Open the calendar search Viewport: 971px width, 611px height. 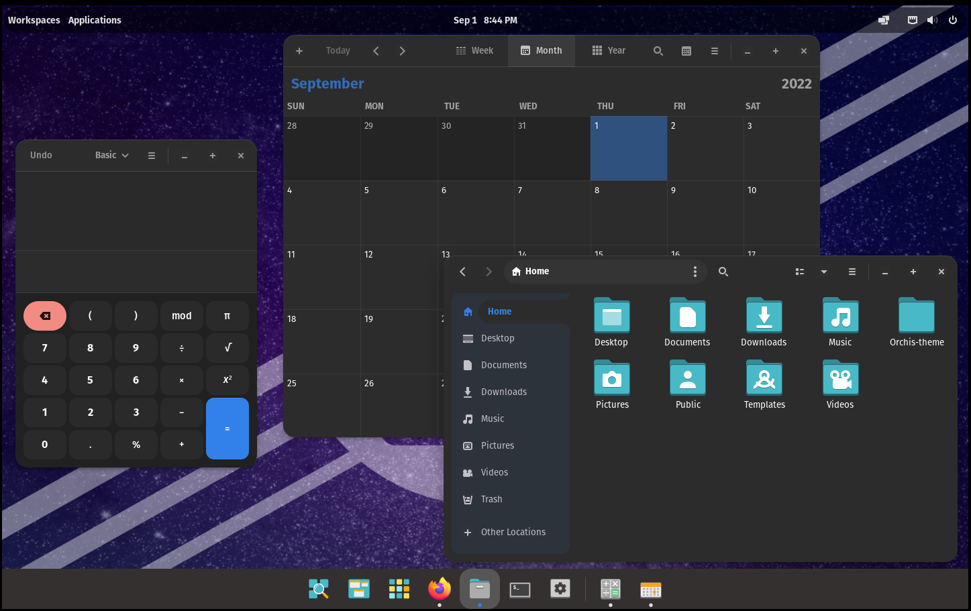(x=658, y=51)
